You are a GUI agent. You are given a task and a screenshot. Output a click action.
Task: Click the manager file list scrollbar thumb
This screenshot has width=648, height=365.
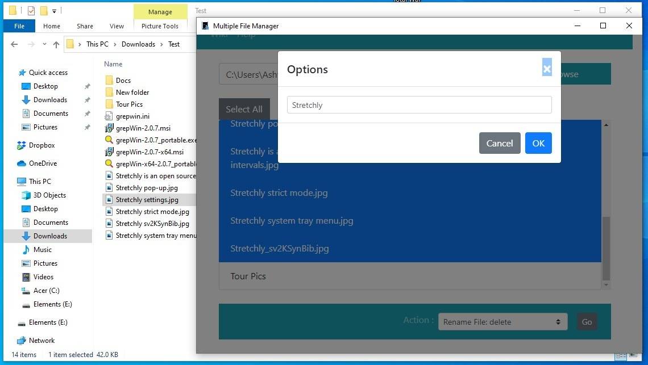coord(606,249)
